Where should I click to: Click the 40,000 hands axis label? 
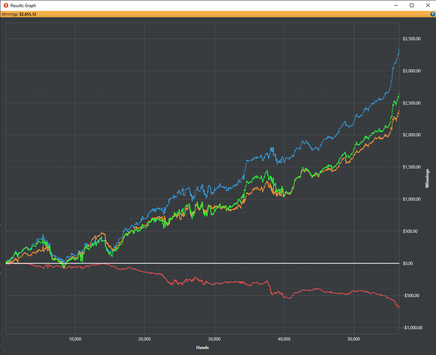[x=284, y=339]
